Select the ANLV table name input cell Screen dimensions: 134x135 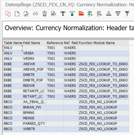(13, 48)
